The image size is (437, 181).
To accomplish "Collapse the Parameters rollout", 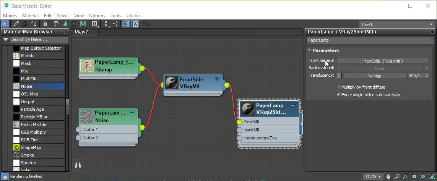I will (309, 50).
